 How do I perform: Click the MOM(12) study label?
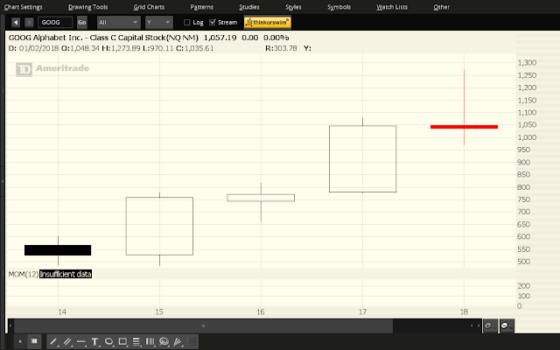[x=24, y=274]
